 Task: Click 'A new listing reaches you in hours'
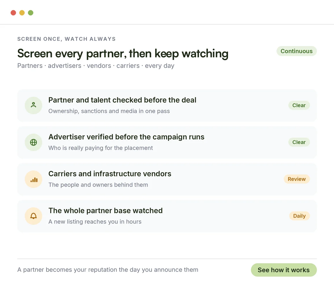point(95,221)
